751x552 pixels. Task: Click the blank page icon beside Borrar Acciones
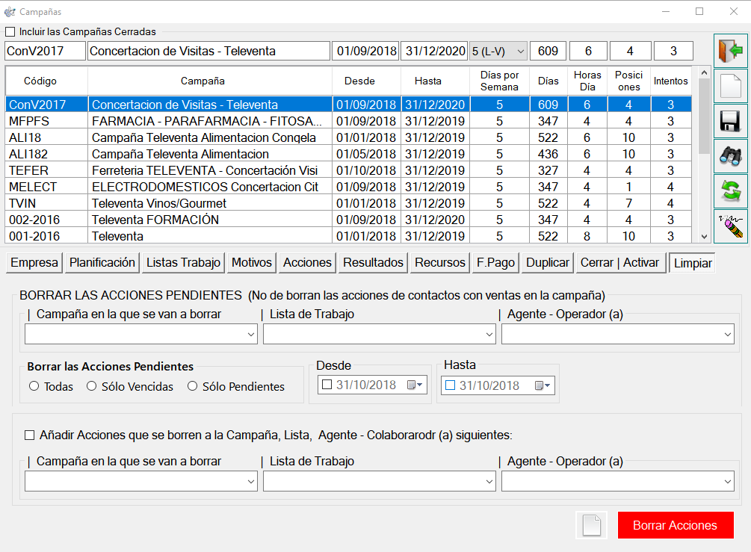[x=592, y=525]
